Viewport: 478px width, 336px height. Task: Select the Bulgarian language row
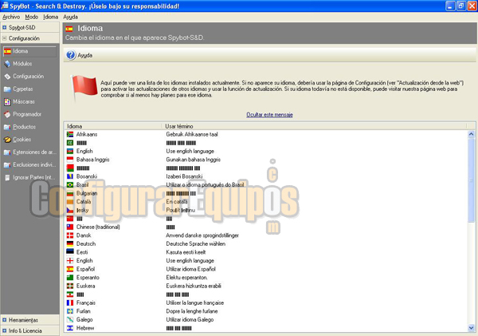tap(266, 193)
